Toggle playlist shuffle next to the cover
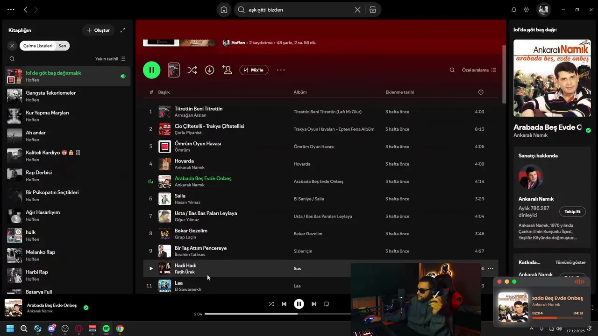Viewport: 598px width, 336px height. click(x=192, y=70)
